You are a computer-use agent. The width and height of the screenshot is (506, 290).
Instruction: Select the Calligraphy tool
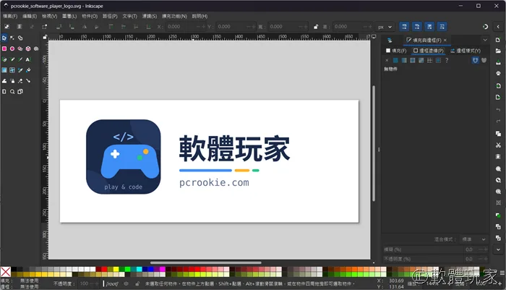20,59
